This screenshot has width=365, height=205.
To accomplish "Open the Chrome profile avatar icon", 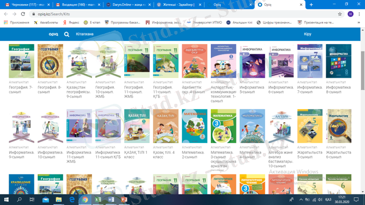I will click(349, 14).
